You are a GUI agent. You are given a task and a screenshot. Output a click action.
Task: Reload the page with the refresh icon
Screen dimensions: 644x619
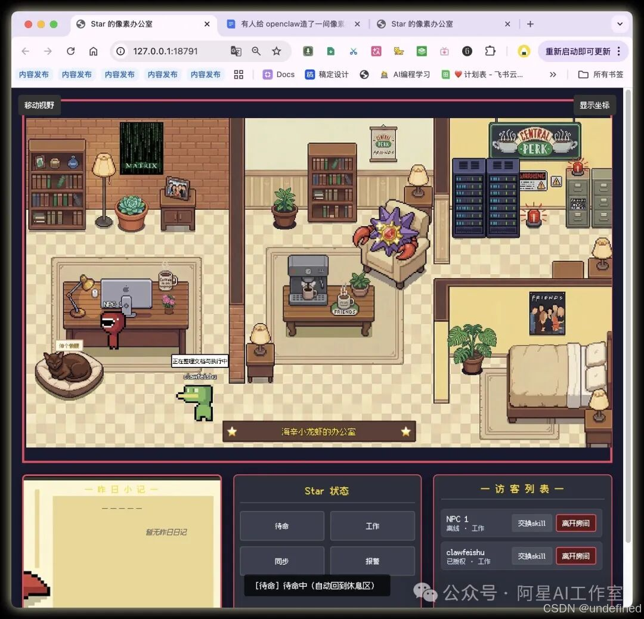coord(70,51)
